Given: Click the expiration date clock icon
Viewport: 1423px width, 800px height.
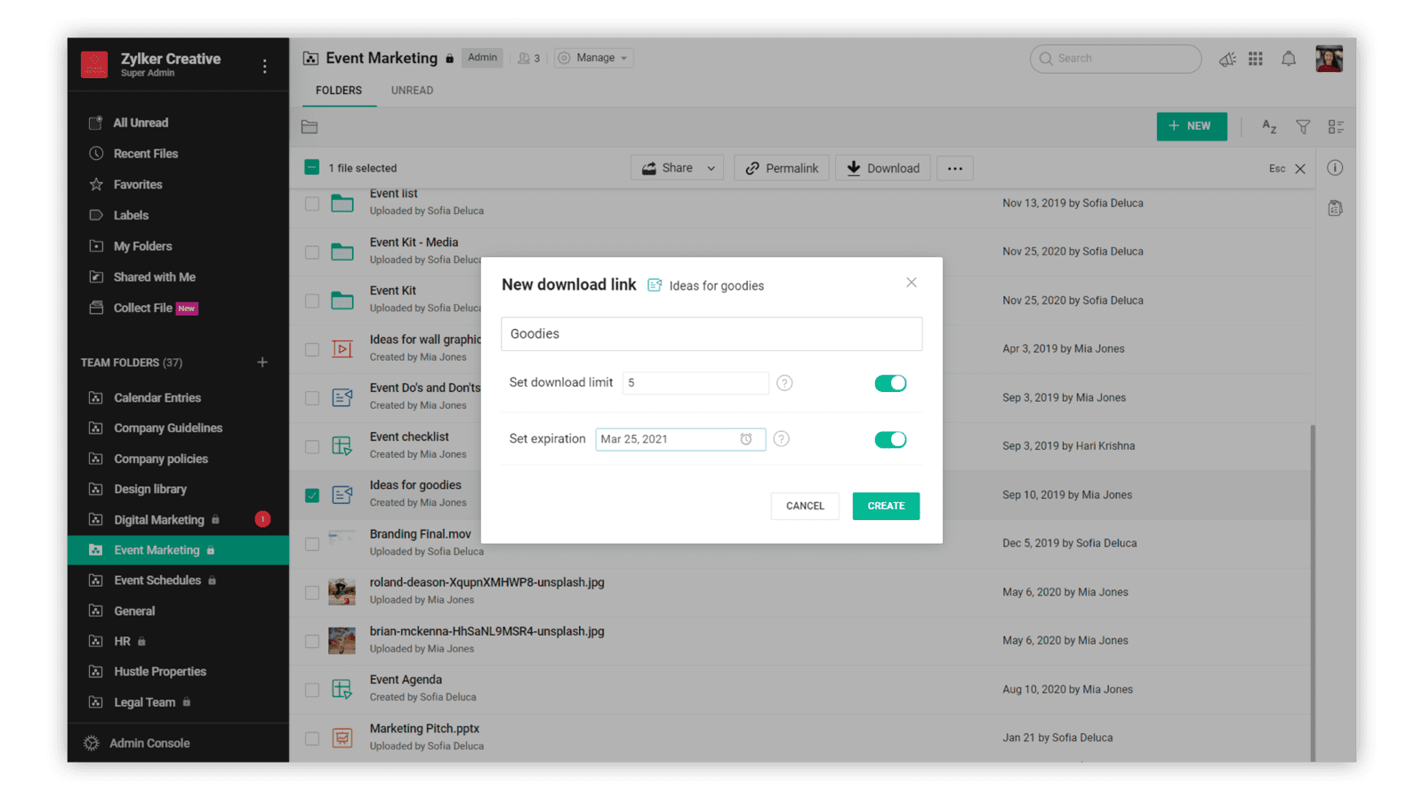Looking at the screenshot, I should point(746,439).
